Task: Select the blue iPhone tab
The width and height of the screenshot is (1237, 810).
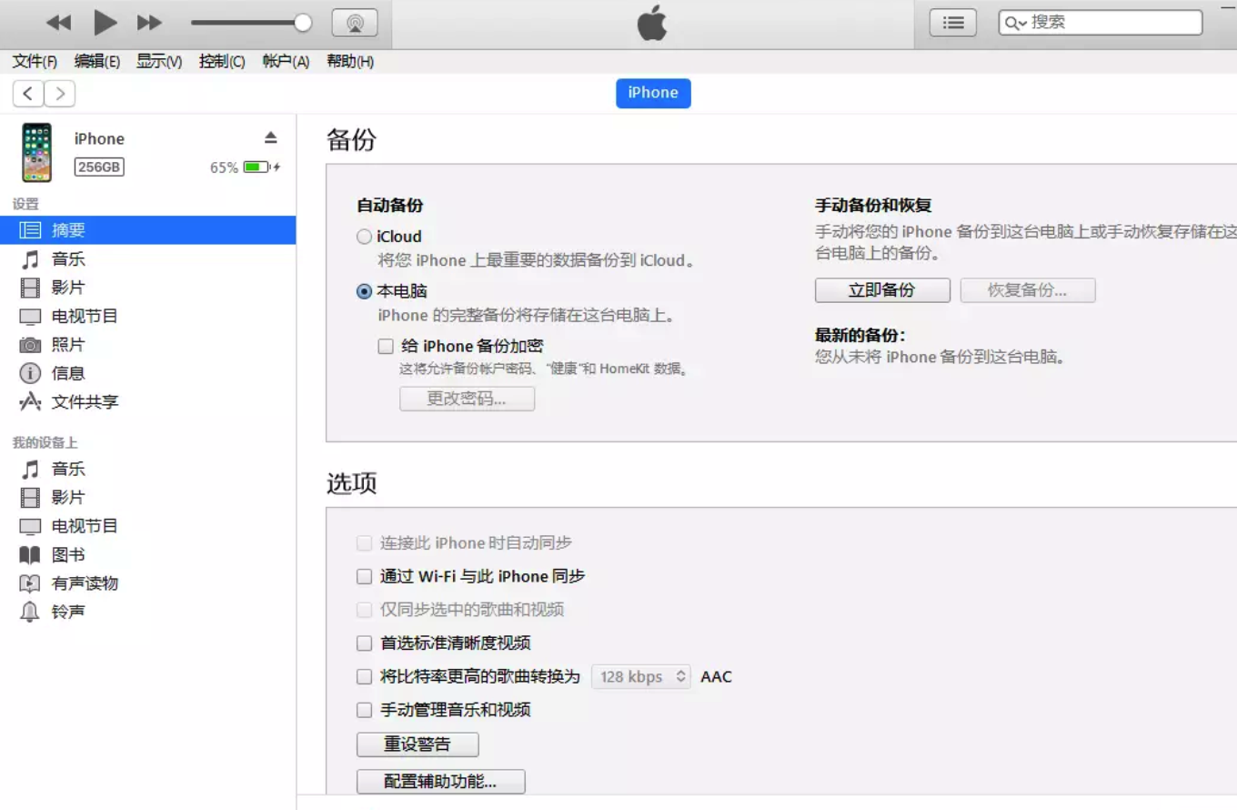Action: click(x=653, y=93)
